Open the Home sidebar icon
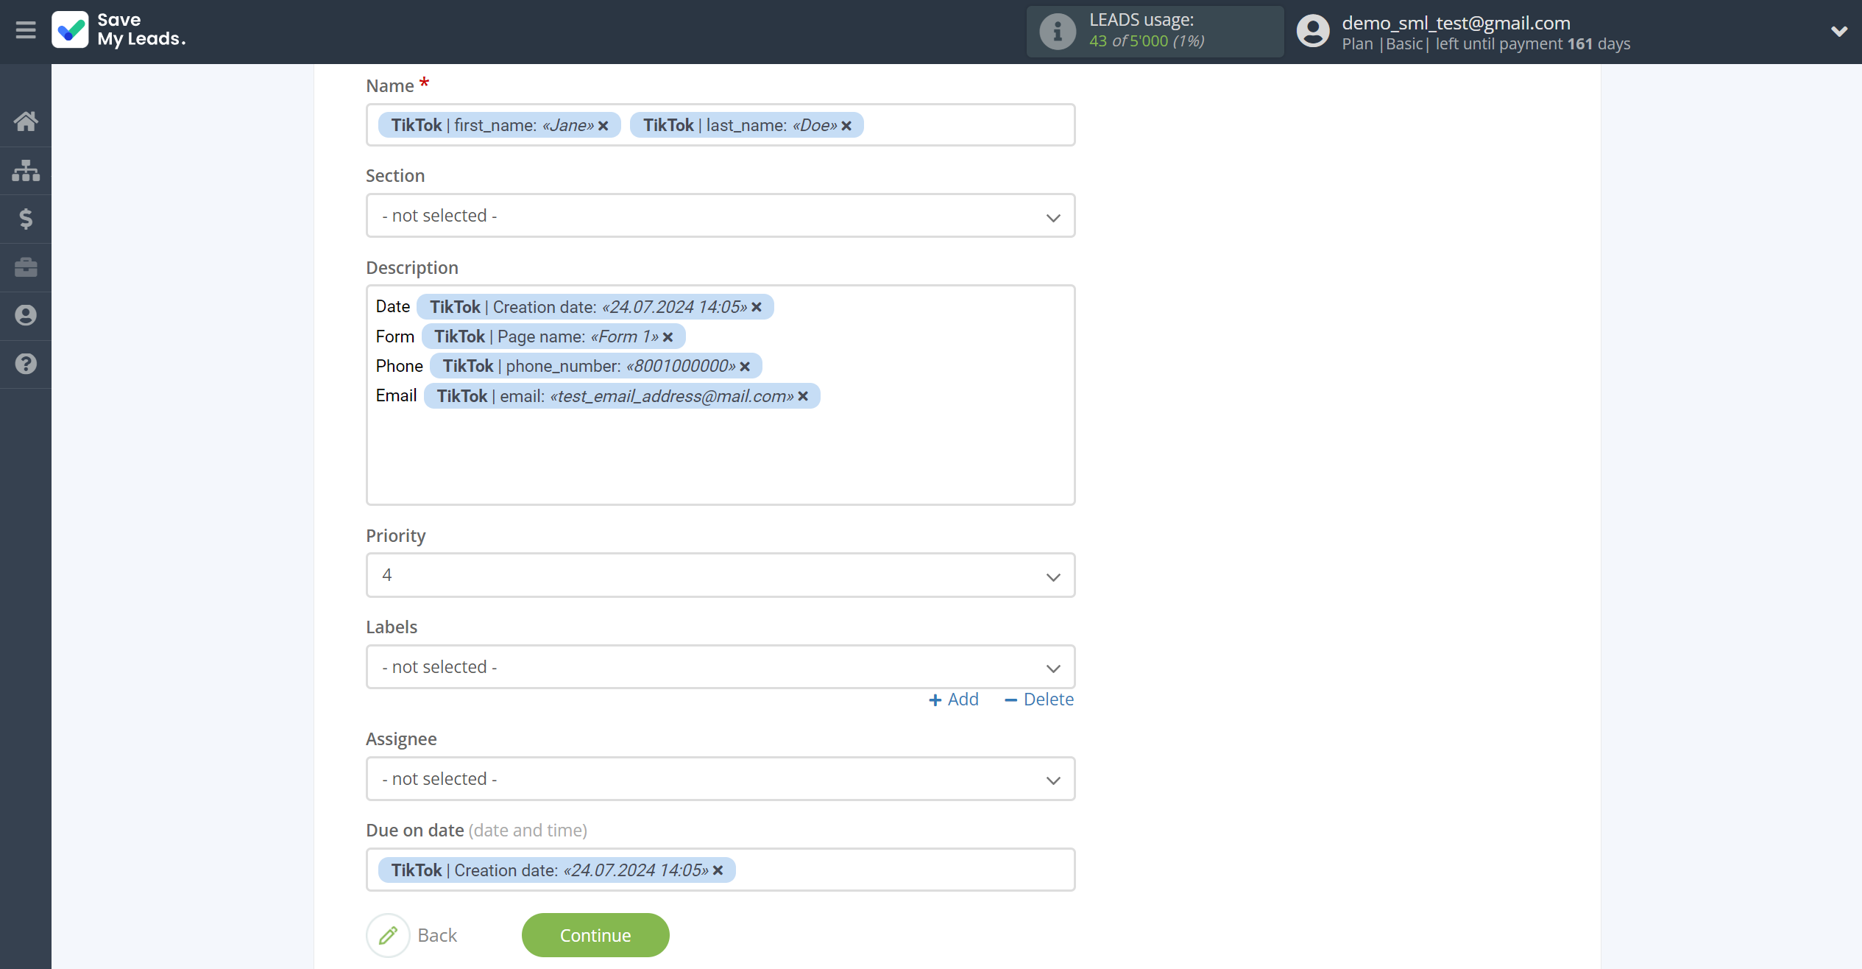This screenshot has width=1862, height=969. (26, 121)
